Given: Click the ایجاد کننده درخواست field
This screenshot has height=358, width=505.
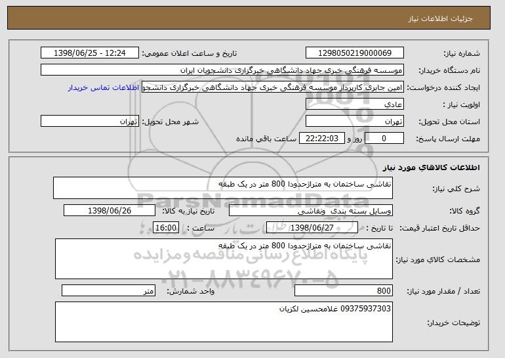Looking at the screenshot, I should 273,87.
